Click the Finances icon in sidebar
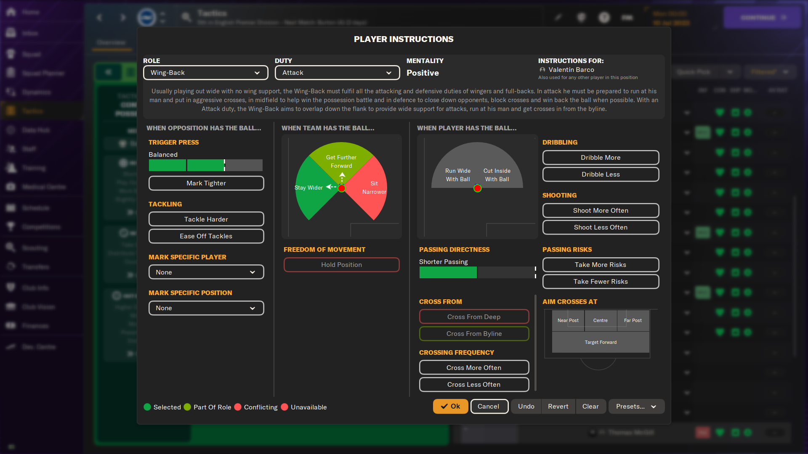808x454 pixels. [11, 326]
